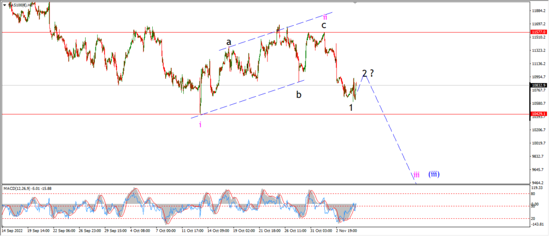Screen dimensions: 549x236
Task: Click the '2 Nov 19:00' date label
Action: click(x=347, y=231)
